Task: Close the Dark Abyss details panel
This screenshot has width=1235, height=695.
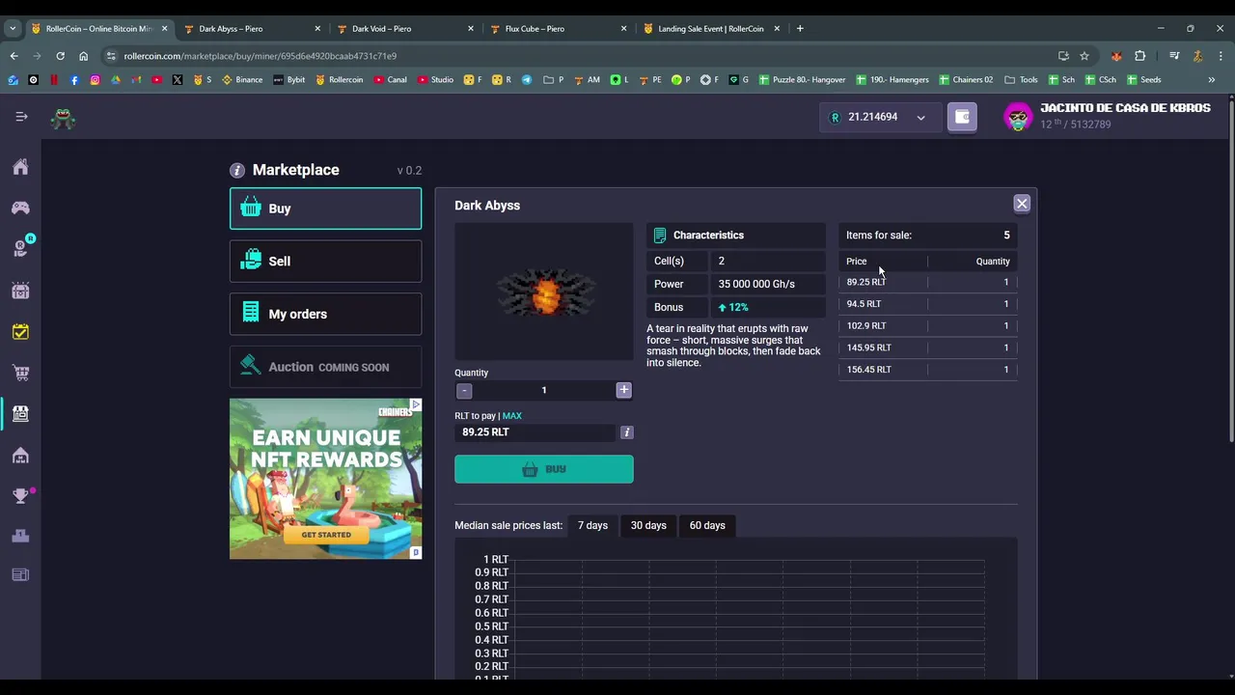Action: (1022, 204)
